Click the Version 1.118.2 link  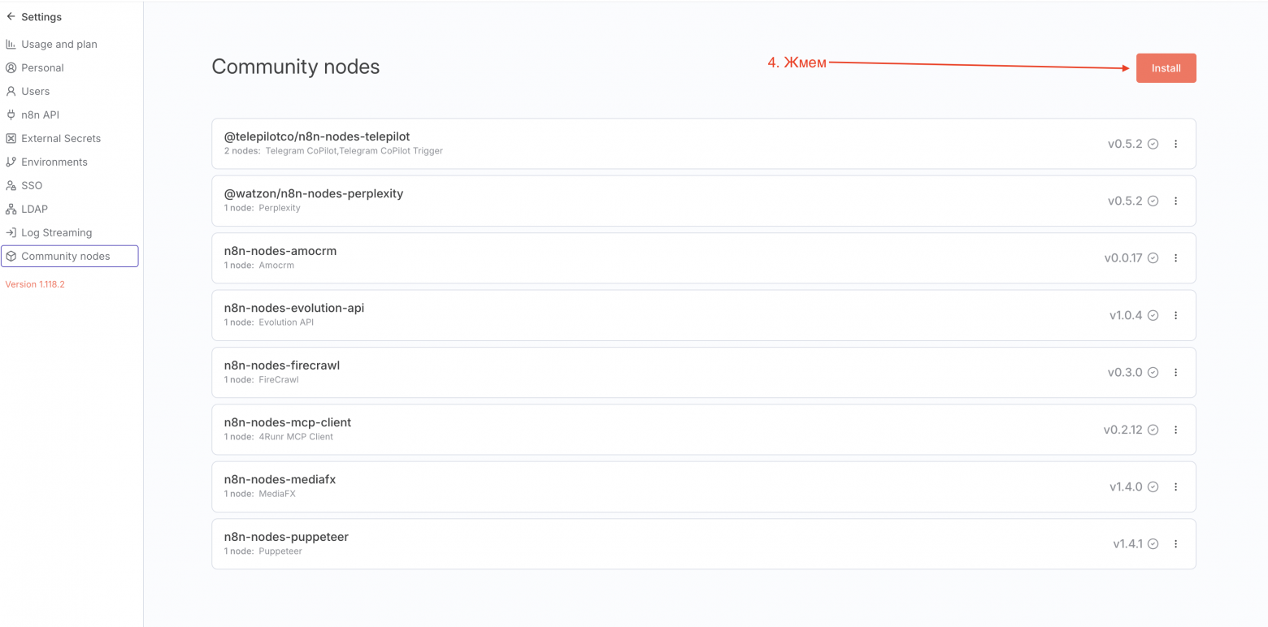[x=35, y=285]
